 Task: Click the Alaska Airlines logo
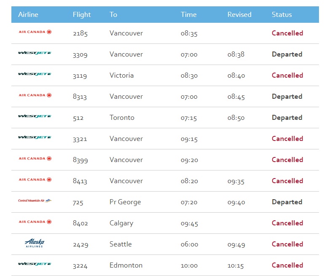[35, 243]
